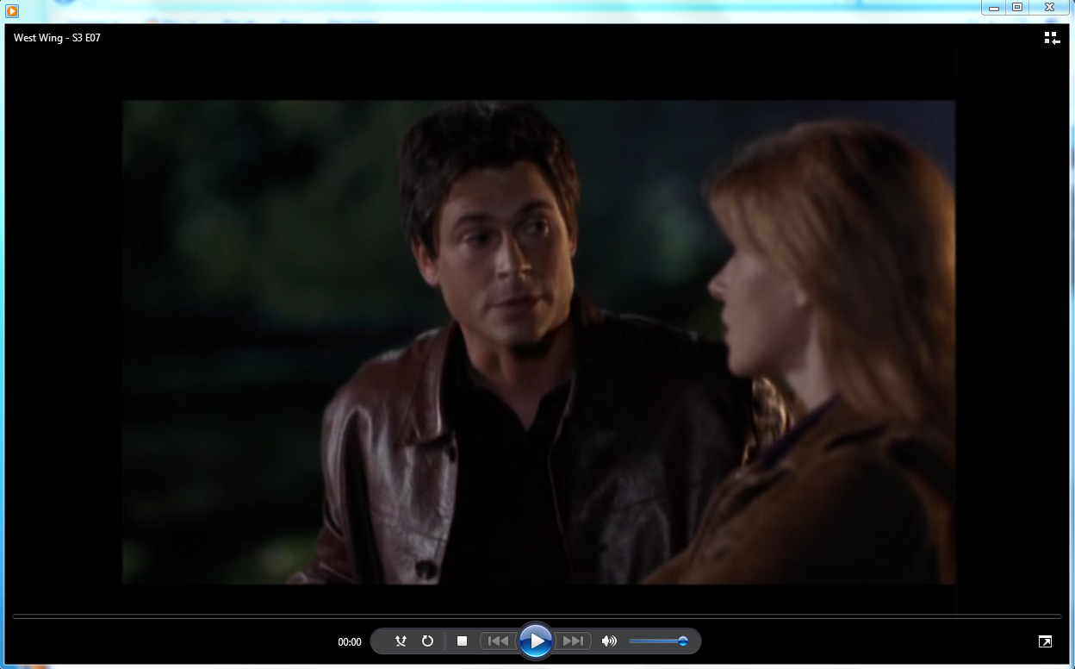Click the Windows Media Player title icon

(x=12, y=11)
